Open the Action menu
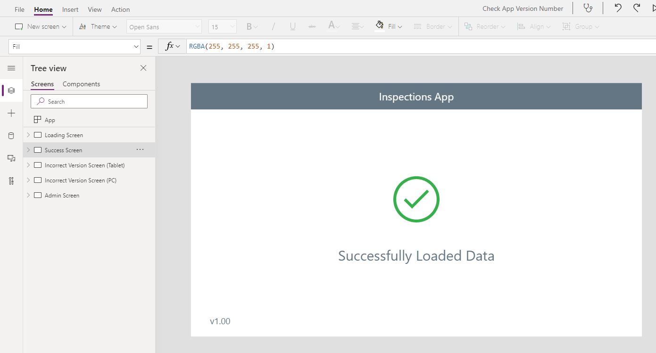Screen dimensions: 656x353 pyautogui.click(x=120, y=9)
